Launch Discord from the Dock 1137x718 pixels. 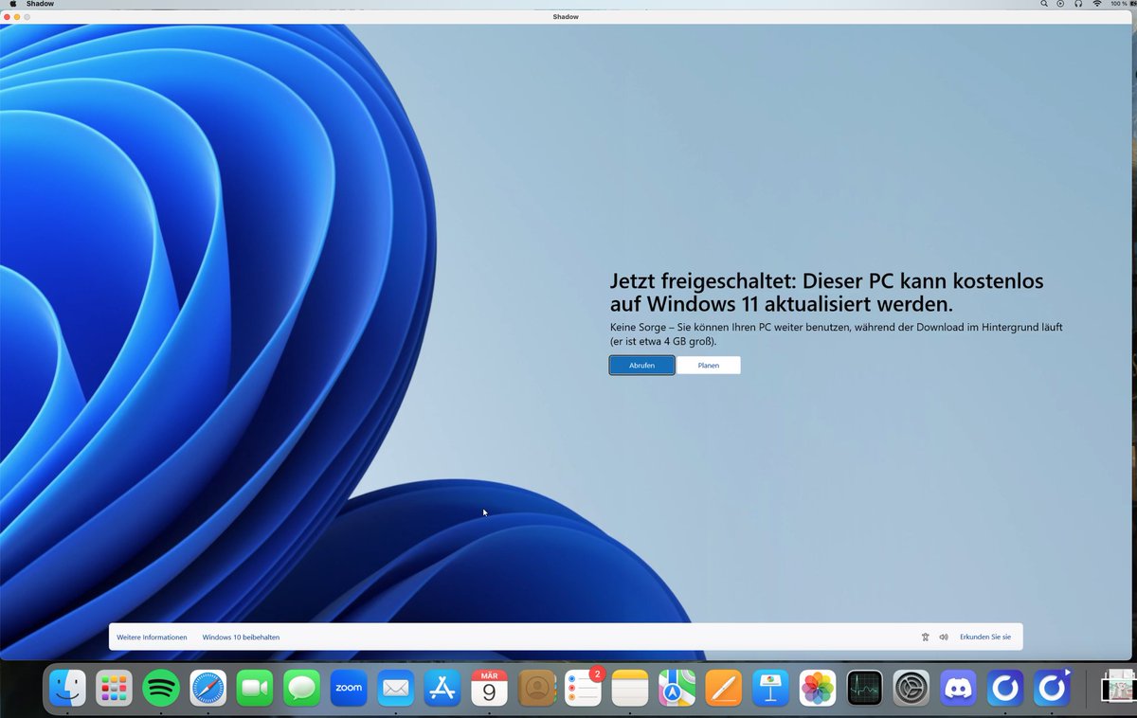click(958, 688)
